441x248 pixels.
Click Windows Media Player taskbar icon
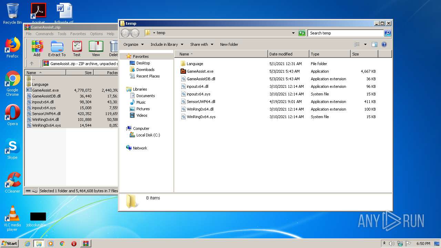click(51, 244)
